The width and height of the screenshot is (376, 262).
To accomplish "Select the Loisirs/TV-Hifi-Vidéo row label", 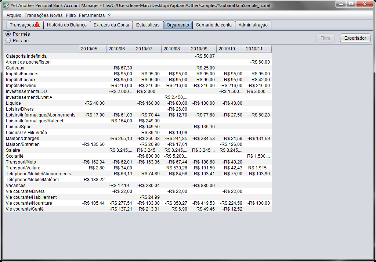I will click(26, 132).
